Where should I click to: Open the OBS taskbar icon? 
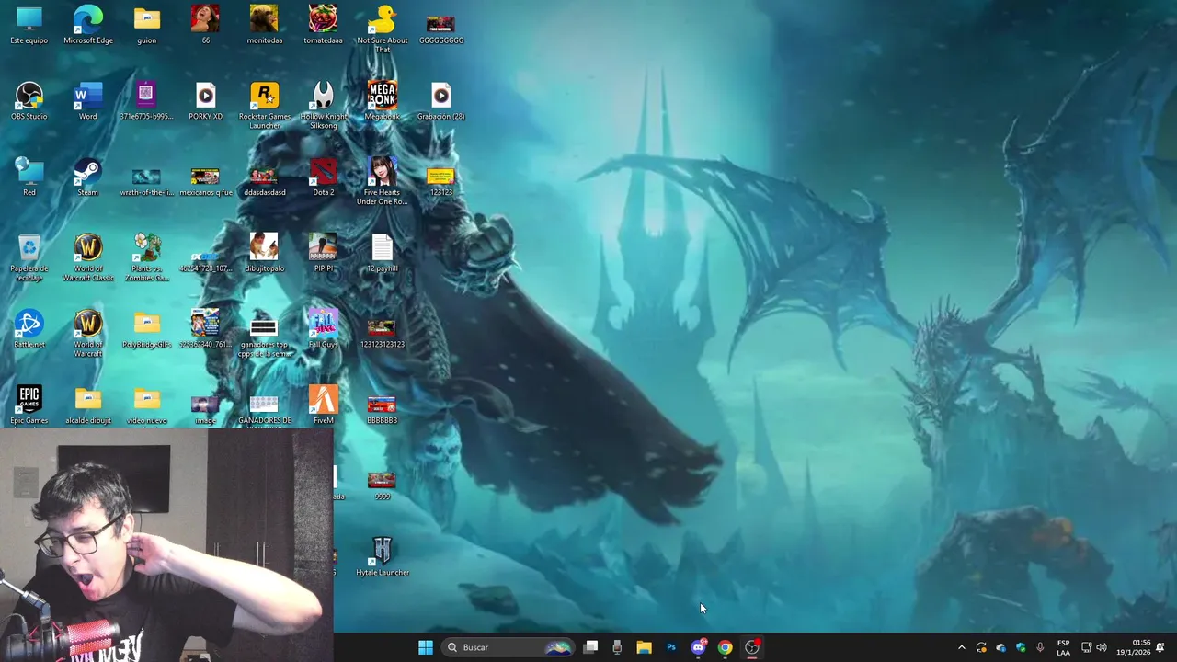tap(752, 647)
